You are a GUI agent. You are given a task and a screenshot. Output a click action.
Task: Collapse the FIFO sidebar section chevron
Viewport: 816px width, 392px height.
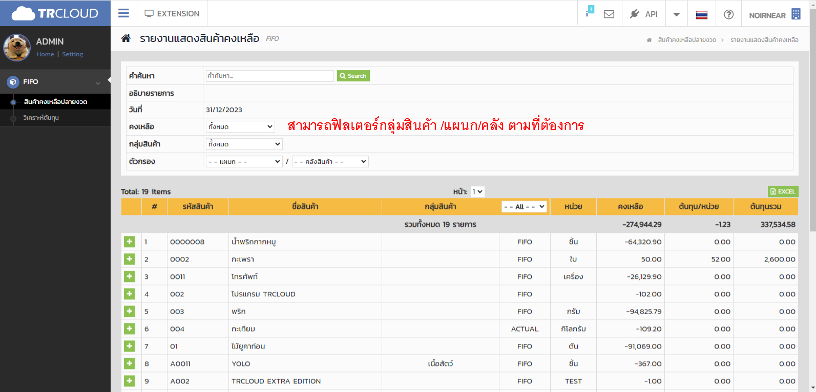(98, 83)
